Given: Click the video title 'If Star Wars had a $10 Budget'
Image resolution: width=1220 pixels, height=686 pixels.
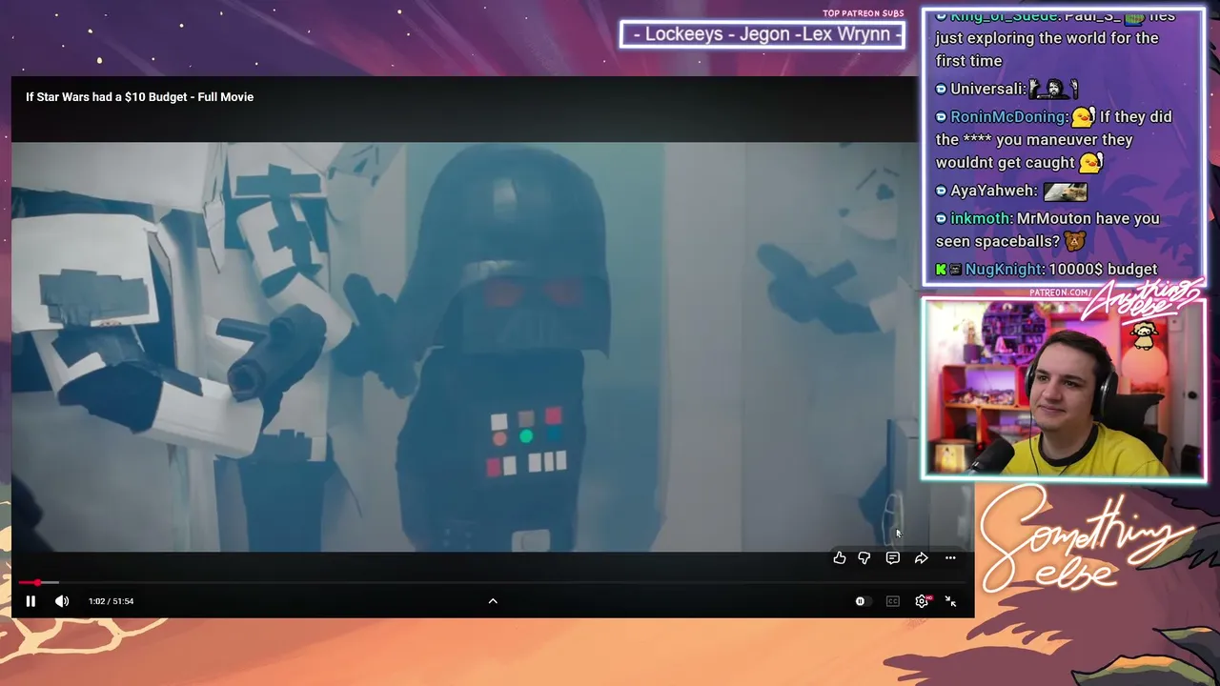Looking at the screenshot, I should (139, 97).
